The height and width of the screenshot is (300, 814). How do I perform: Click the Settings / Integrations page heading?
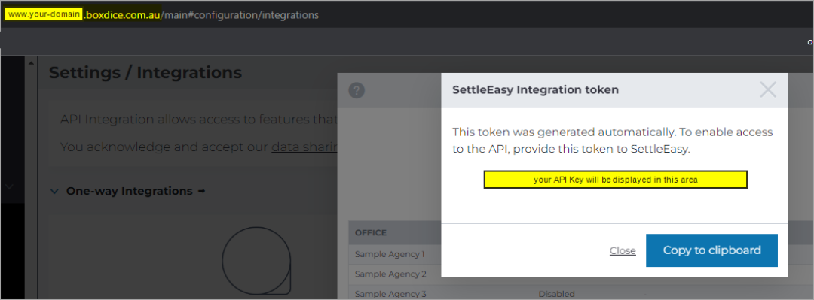[145, 72]
